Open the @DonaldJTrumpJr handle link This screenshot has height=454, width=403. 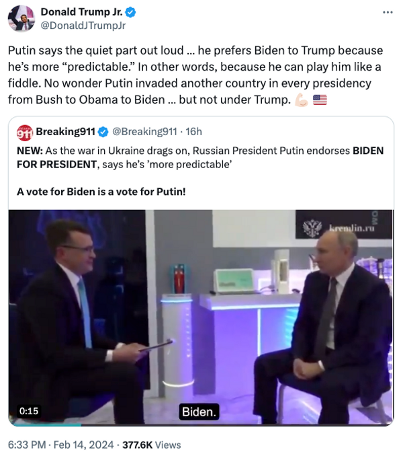click(83, 26)
